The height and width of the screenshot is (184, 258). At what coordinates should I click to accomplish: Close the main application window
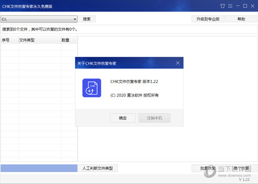252,6
